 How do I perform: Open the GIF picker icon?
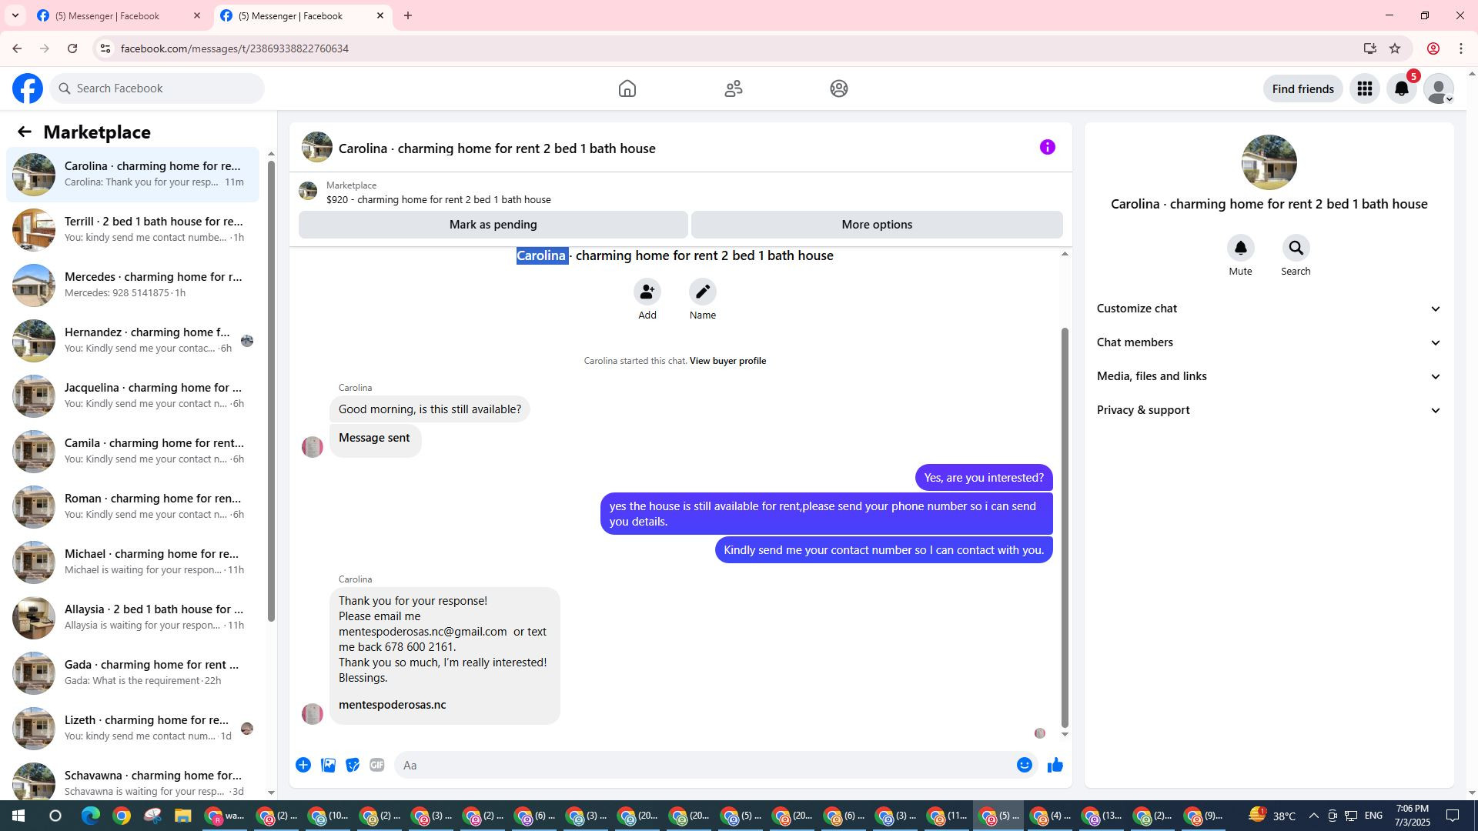click(376, 765)
